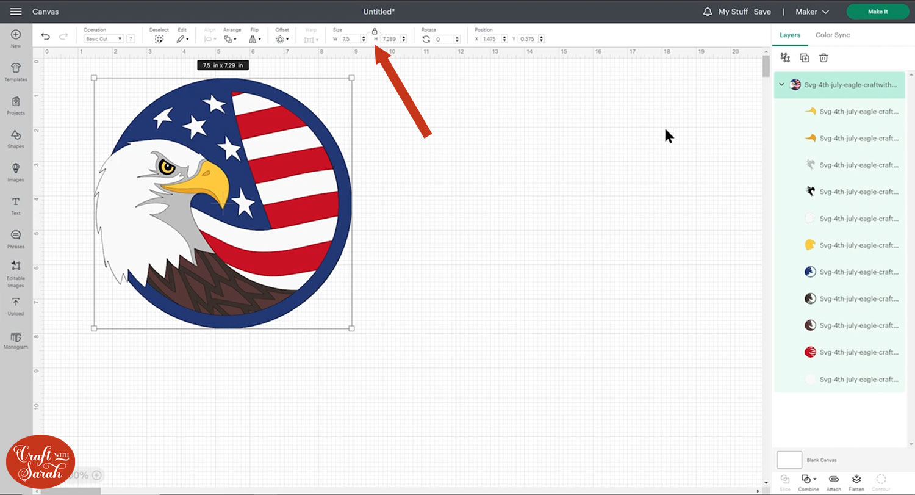Viewport: 915px width, 495px height.
Task: Click the Contour tool
Action: [880, 482]
